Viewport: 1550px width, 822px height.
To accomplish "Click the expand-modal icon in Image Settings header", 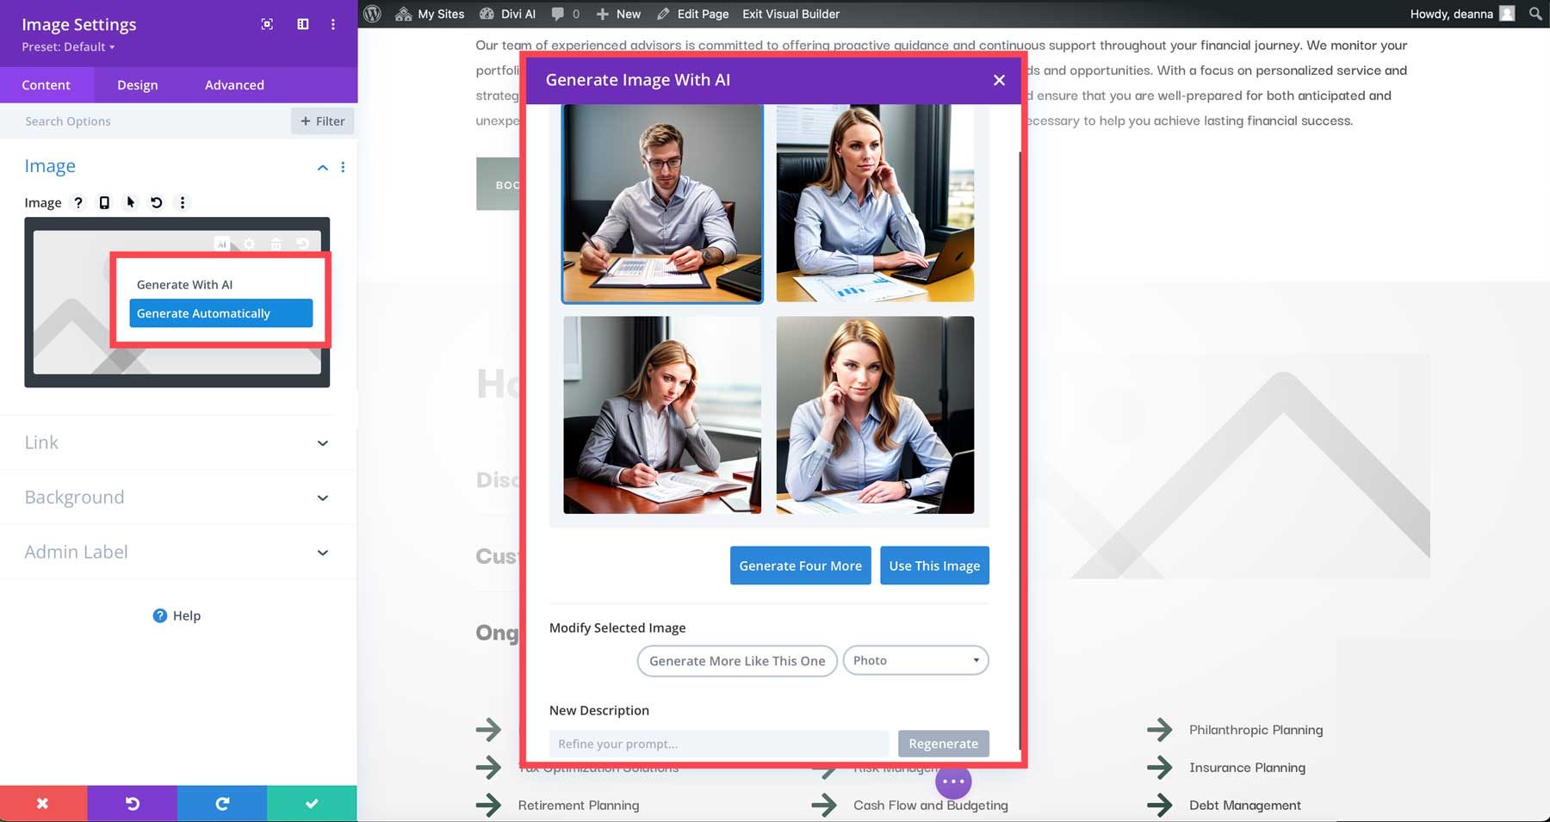I will 267,24.
